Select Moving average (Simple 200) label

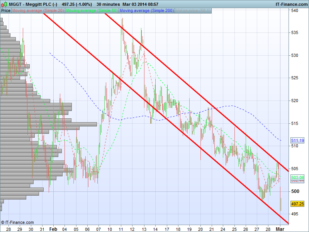pyautogui.click(x=147, y=11)
